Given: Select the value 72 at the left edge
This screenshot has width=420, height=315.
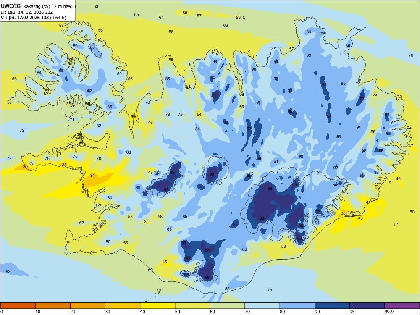Looking at the screenshot, I should point(9,159).
